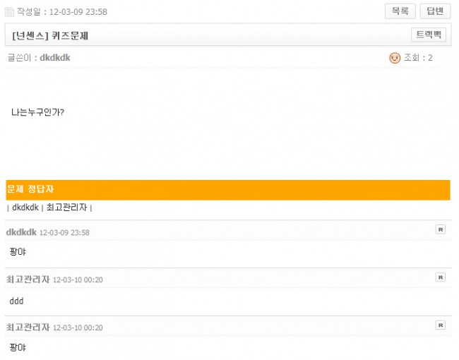The width and height of the screenshot is (459, 360).
Task: Click the smiley face icon beside 조회
Action: point(395,58)
